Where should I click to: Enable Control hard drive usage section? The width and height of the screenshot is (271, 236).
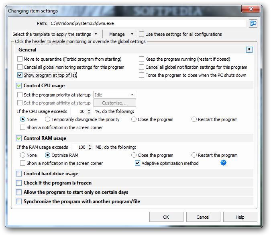pyautogui.click(x=19, y=174)
